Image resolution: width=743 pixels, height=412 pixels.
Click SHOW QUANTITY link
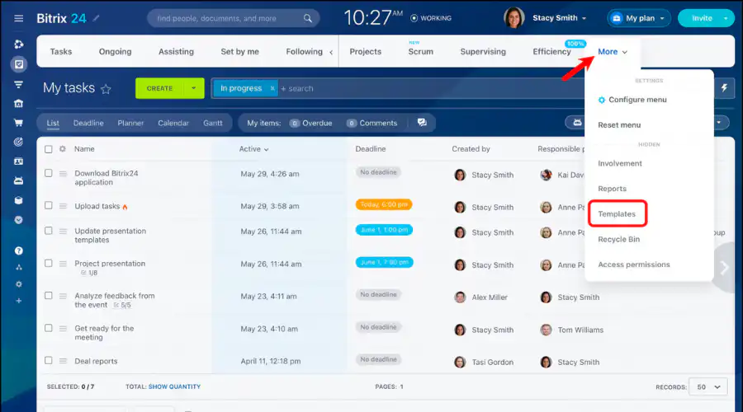click(x=174, y=386)
